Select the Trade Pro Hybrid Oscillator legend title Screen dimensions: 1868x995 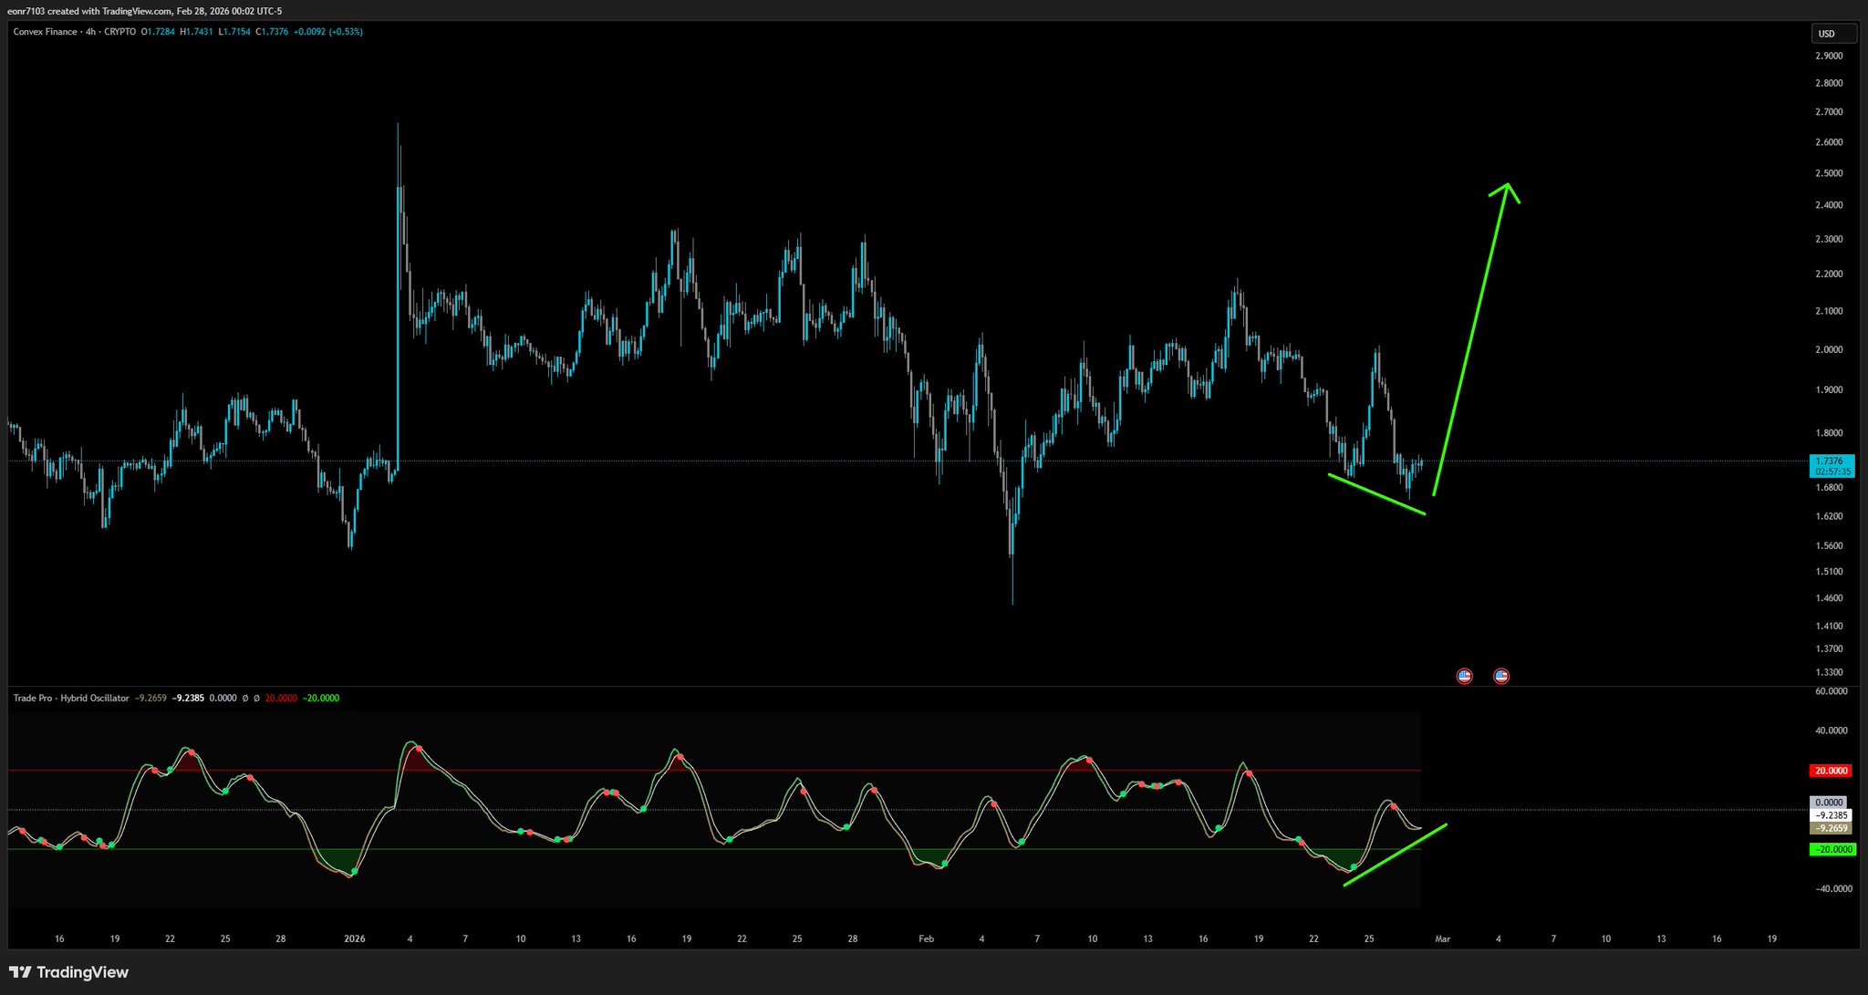coord(71,698)
